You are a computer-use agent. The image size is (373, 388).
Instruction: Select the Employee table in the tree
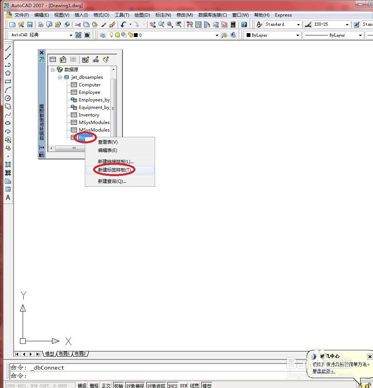click(x=89, y=92)
